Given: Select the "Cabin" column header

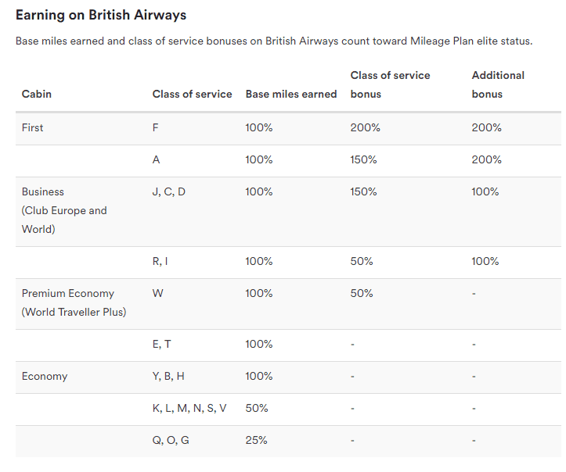Looking at the screenshot, I should coord(37,94).
